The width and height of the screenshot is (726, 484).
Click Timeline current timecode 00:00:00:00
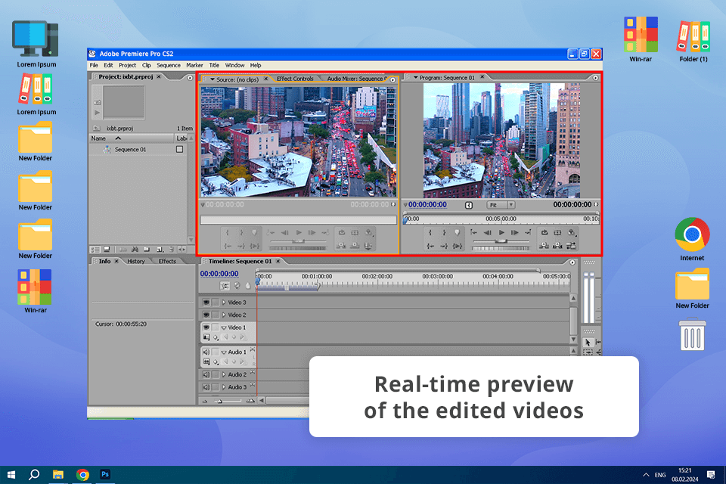[x=219, y=274]
